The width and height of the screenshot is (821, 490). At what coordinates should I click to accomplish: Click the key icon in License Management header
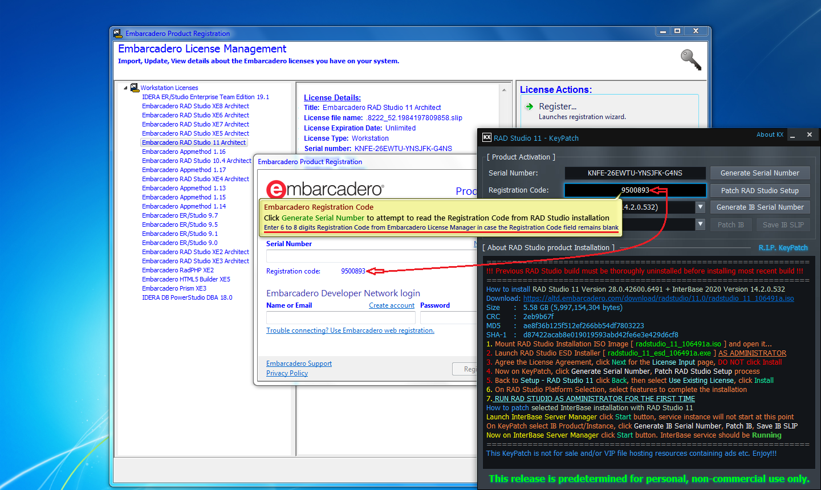point(691,59)
